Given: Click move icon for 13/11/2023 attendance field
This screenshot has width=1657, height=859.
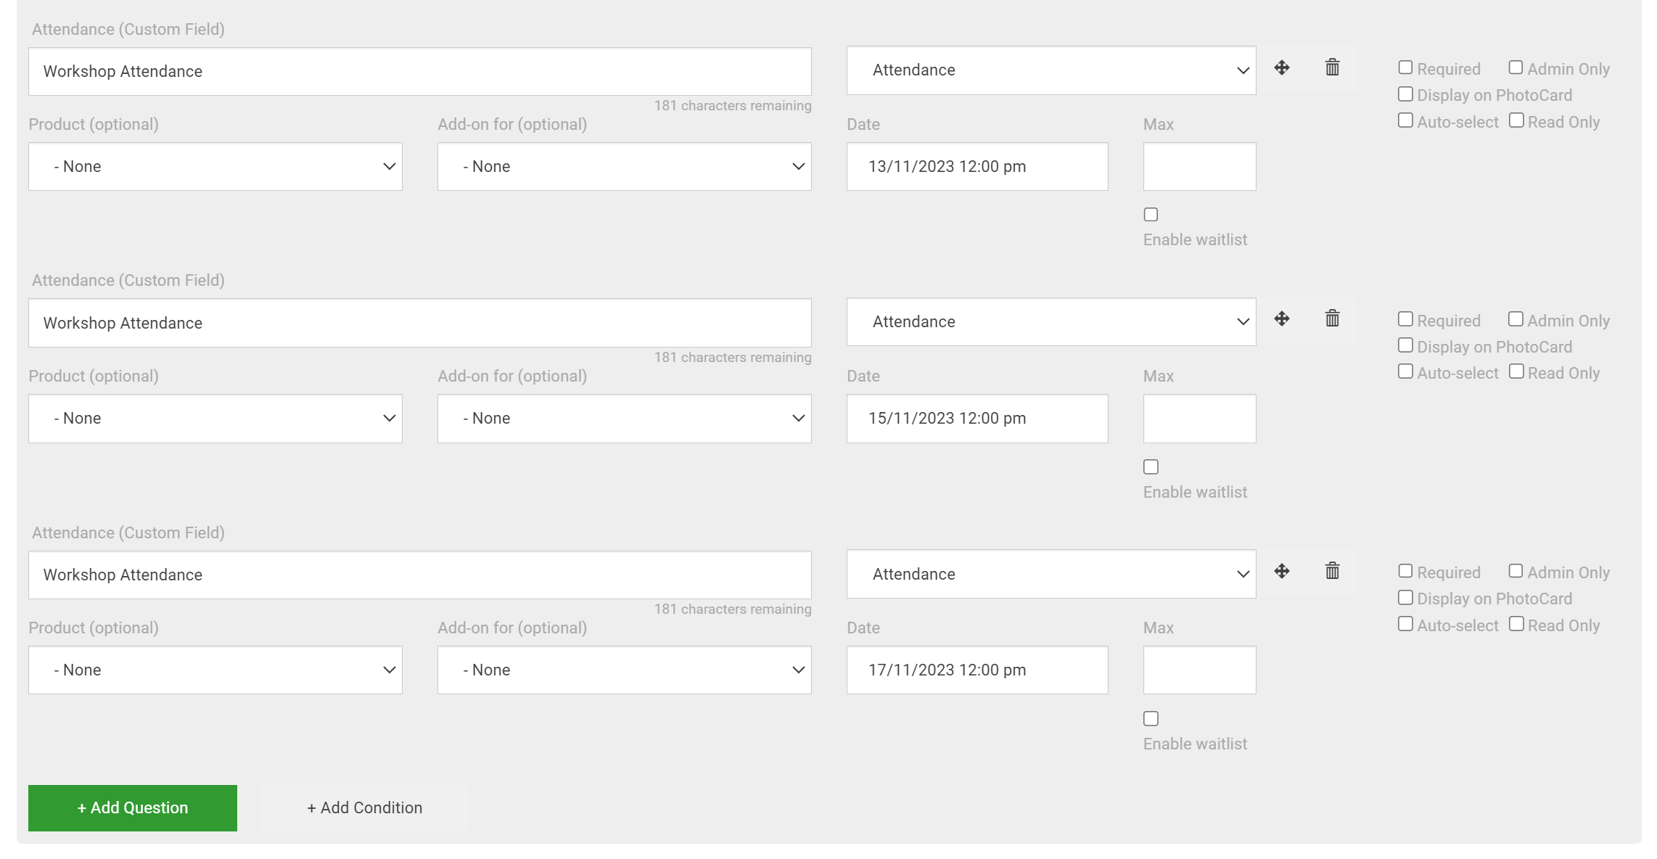Looking at the screenshot, I should coord(1282,67).
